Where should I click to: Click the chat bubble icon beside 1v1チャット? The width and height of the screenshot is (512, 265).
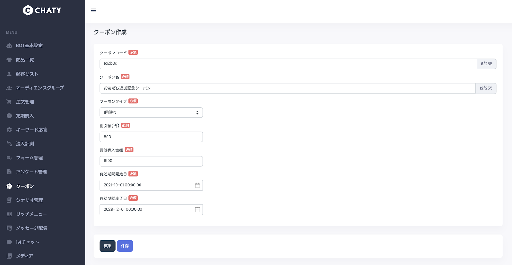9,242
